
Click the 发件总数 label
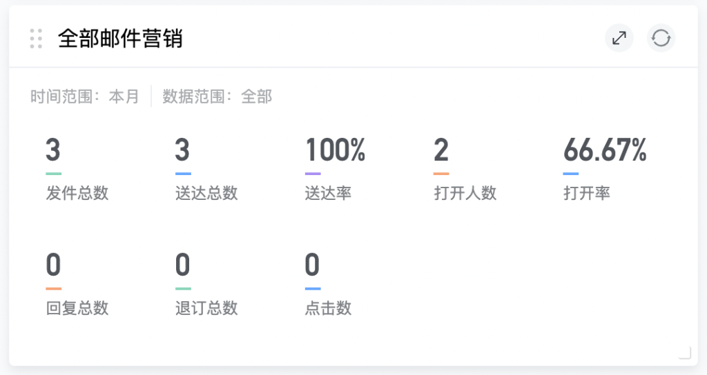pyautogui.click(x=77, y=193)
